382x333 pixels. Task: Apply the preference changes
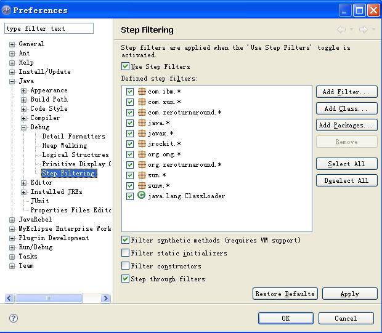349,294
